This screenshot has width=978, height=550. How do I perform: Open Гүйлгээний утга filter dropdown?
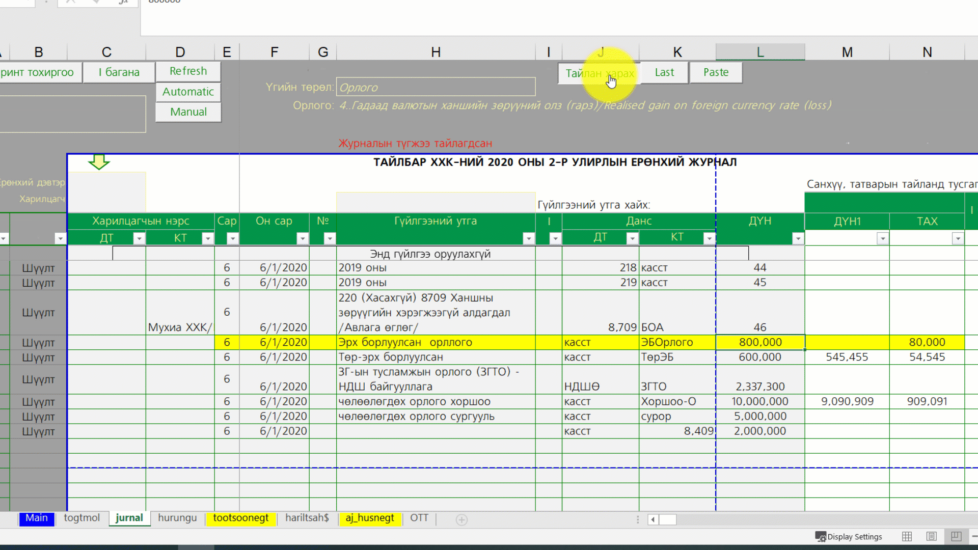(x=529, y=238)
